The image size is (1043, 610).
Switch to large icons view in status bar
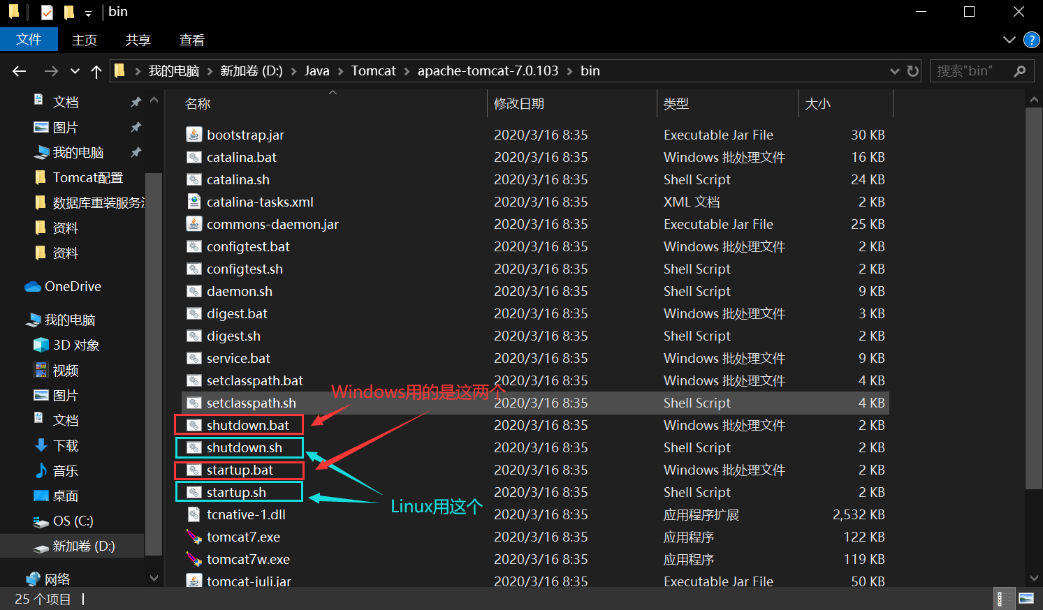[1026, 599]
